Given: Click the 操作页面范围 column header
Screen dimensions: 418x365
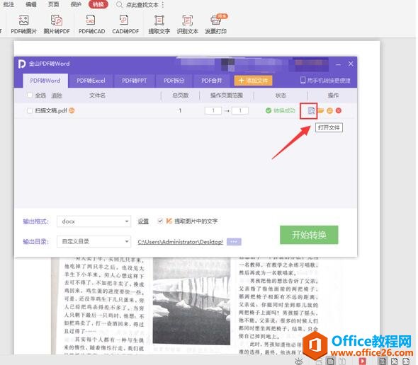Looking at the screenshot, I should 227,95.
